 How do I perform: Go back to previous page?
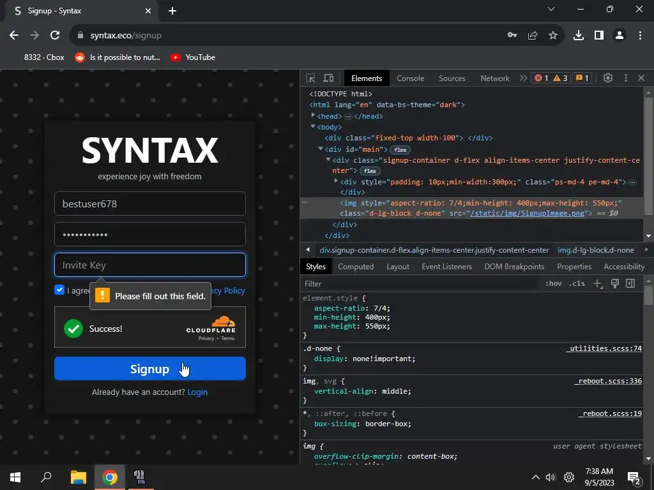[x=14, y=36]
